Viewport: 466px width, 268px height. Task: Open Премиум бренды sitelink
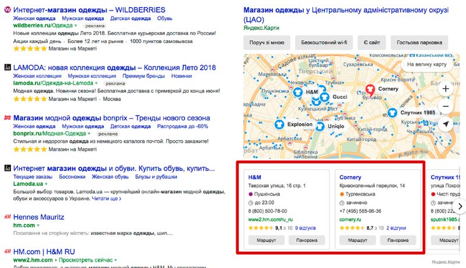click(143, 76)
